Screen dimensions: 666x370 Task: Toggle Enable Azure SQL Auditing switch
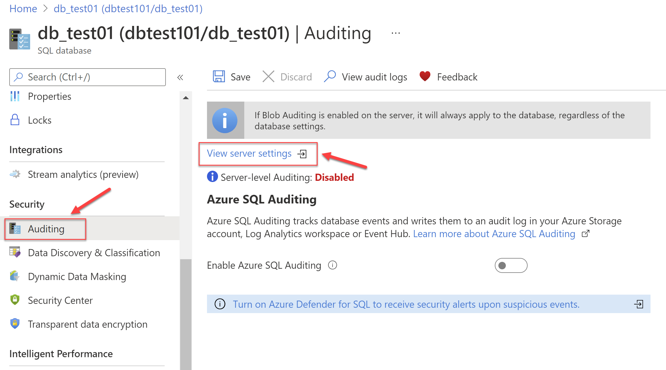[x=511, y=265]
